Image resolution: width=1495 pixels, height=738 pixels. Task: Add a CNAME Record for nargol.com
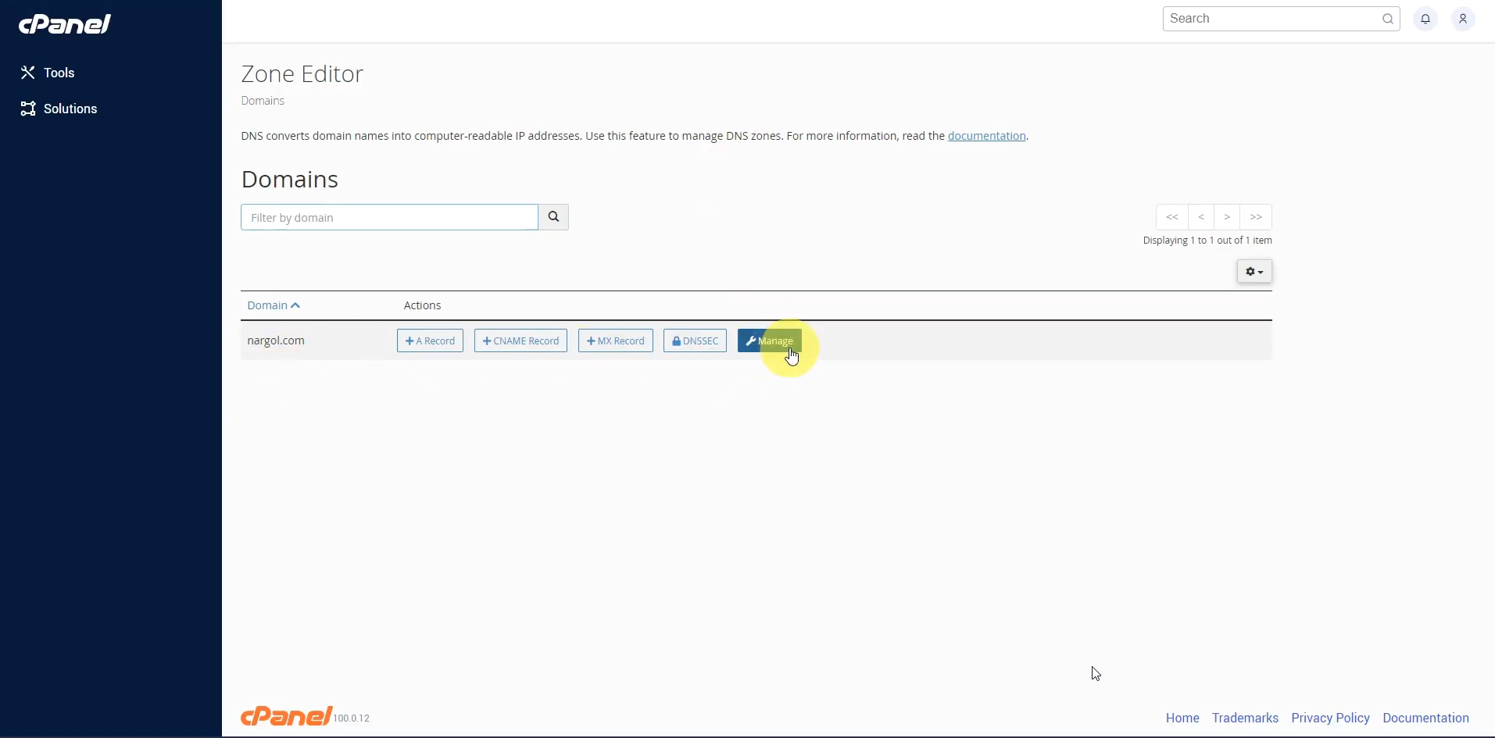click(x=520, y=340)
